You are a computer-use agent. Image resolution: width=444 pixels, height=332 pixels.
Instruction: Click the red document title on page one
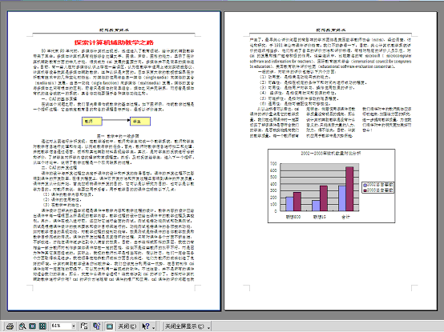point(114,42)
